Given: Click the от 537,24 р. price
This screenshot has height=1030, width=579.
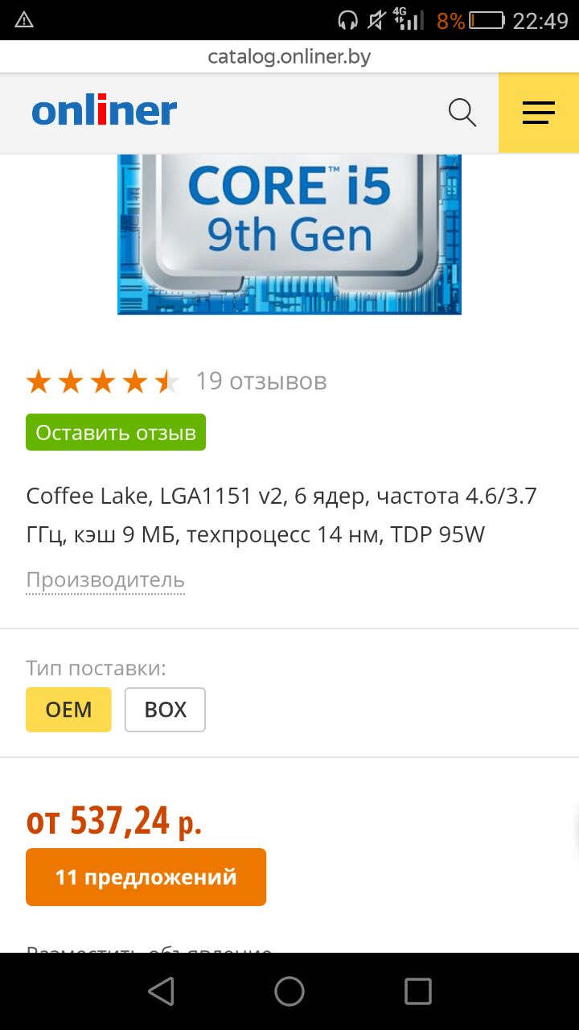Looking at the screenshot, I should tap(114, 820).
